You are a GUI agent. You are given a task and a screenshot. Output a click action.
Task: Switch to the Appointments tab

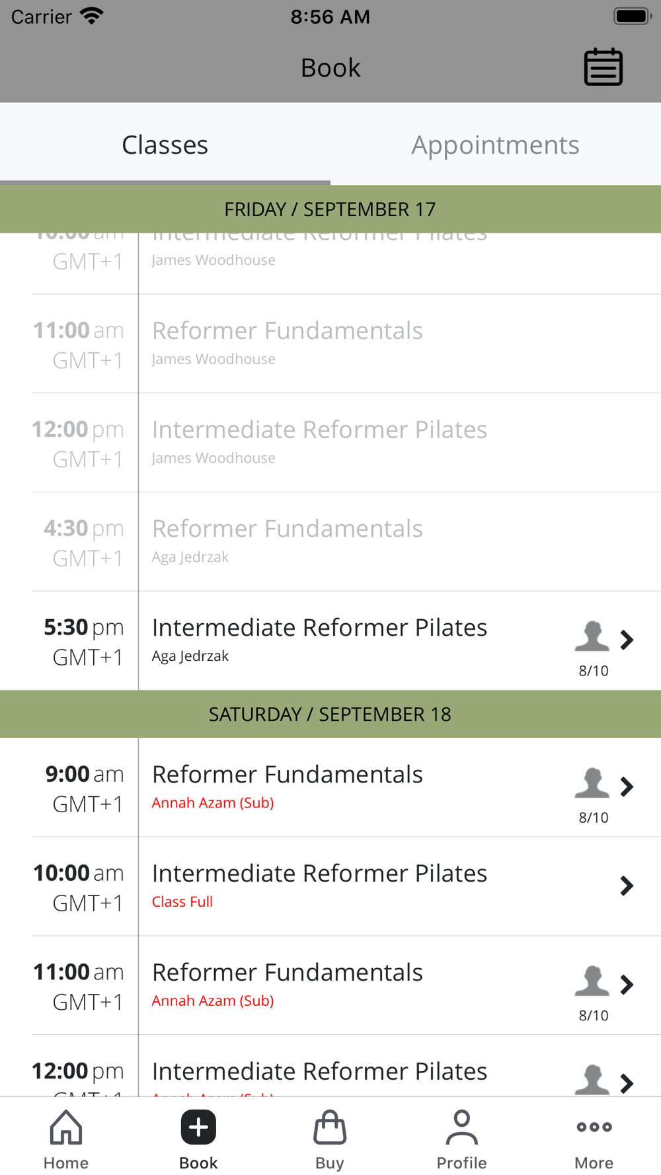pyautogui.click(x=496, y=144)
